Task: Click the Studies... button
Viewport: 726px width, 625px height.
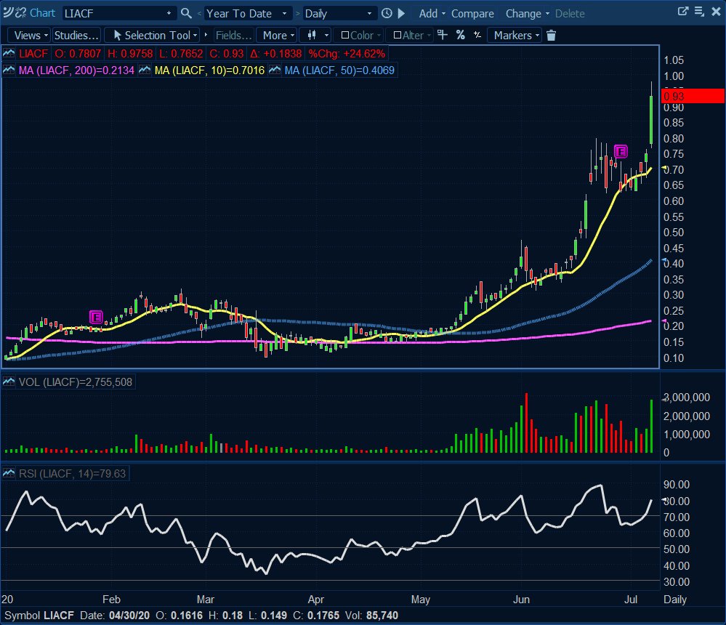Action: (76, 35)
